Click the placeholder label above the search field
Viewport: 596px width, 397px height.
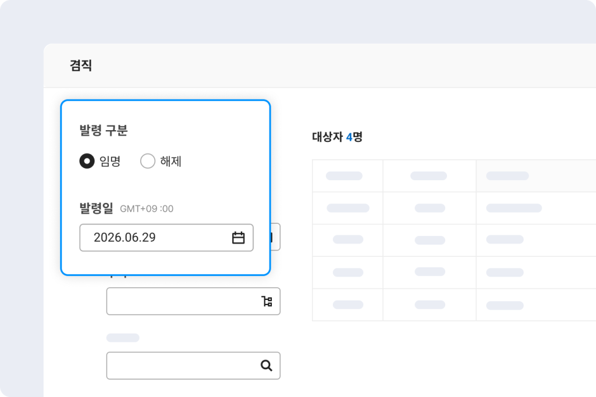tap(123, 338)
